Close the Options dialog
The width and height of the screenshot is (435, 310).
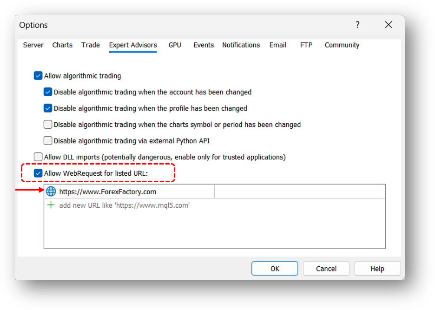[x=389, y=25]
